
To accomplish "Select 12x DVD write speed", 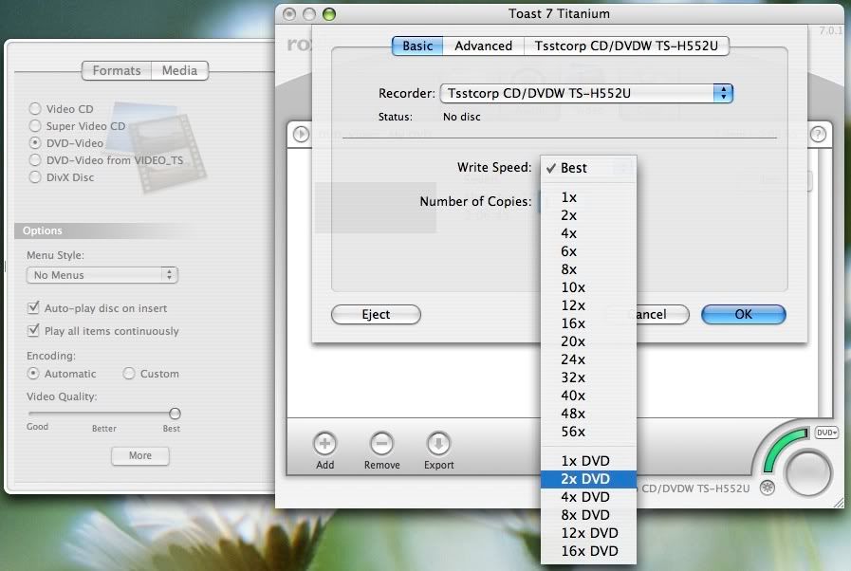I will click(x=588, y=533).
